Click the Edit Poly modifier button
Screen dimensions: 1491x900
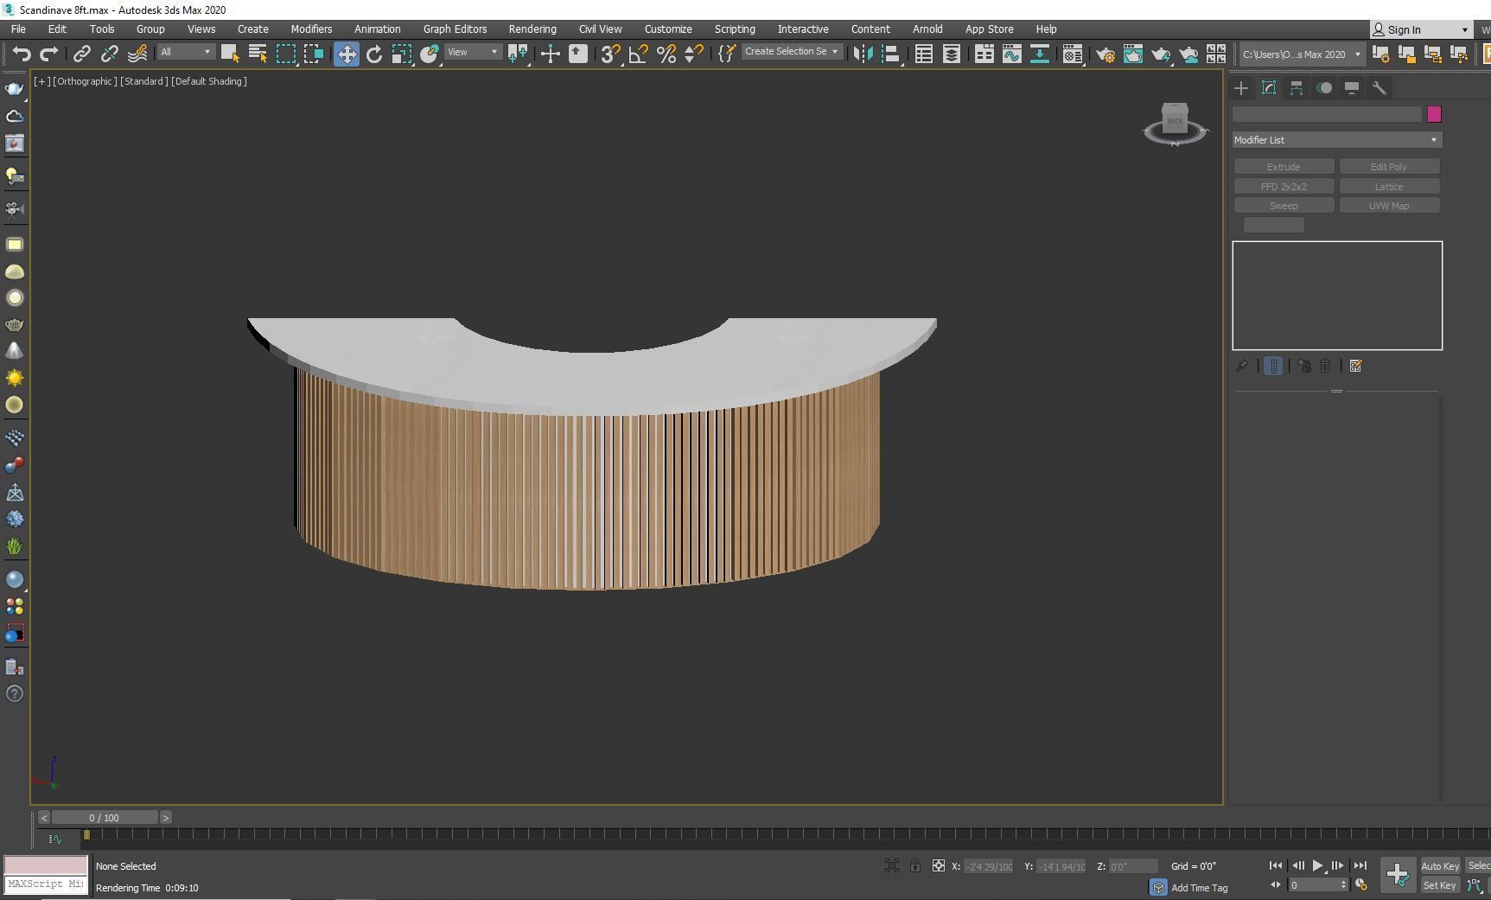click(1389, 167)
